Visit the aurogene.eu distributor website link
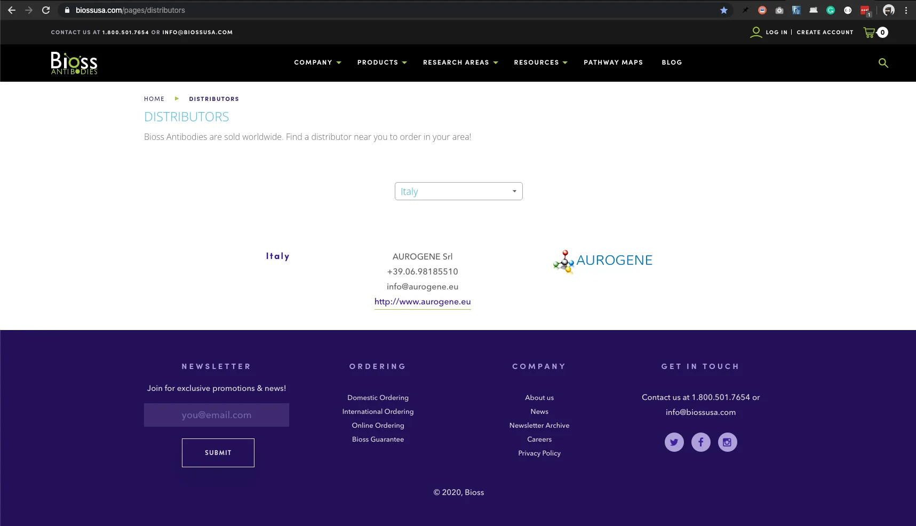This screenshot has width=916, height=526. [422, 302]
